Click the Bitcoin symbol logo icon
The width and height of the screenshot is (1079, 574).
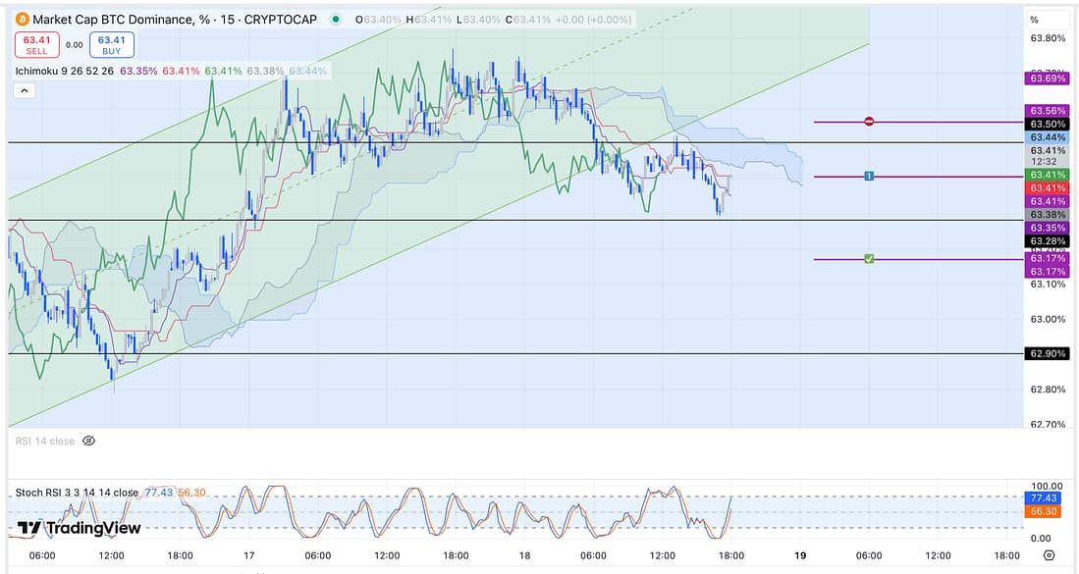(x=22, y=20)
